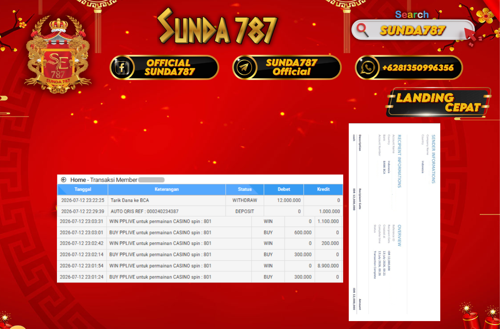Select the AUTO QRIS REF : 000240234387 cell

click(x=167, y=211)
